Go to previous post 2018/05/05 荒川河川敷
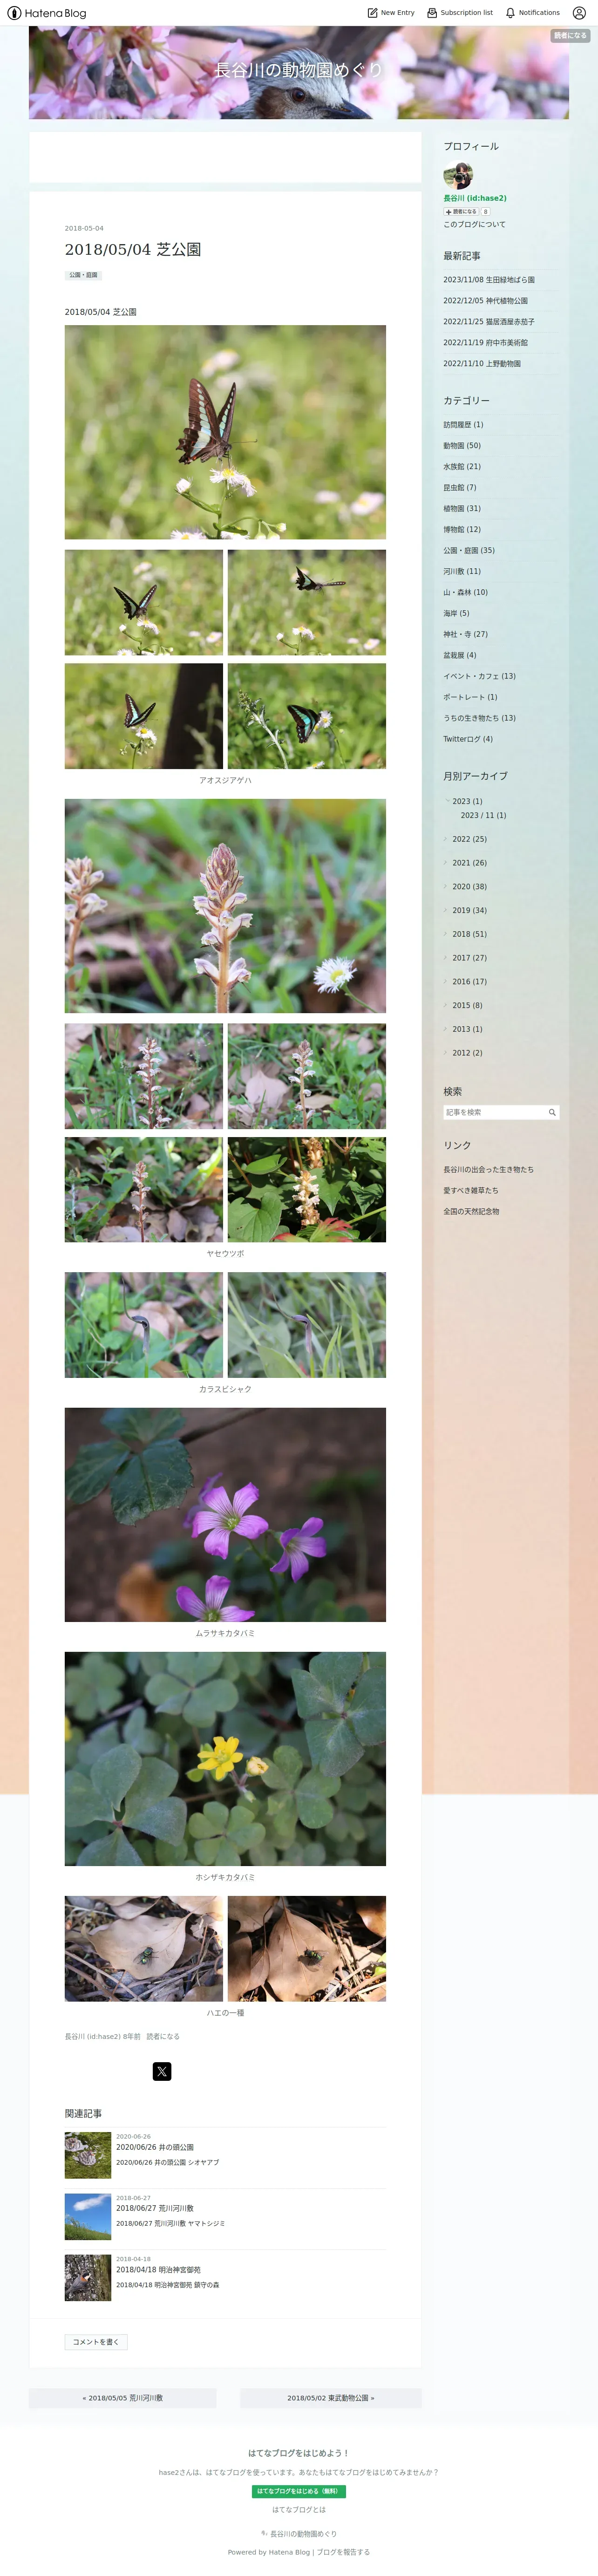598x2576 pixels. pyautogui.click(x=123, y=2398)
